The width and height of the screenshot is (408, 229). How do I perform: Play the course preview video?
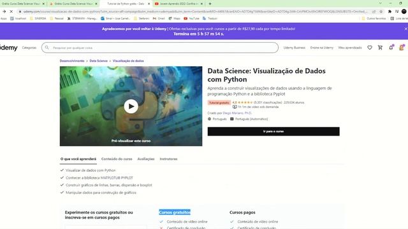click(x=131, y=106)
